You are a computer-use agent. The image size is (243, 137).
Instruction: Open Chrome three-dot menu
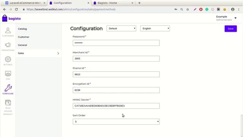click(x=239, y=9)
